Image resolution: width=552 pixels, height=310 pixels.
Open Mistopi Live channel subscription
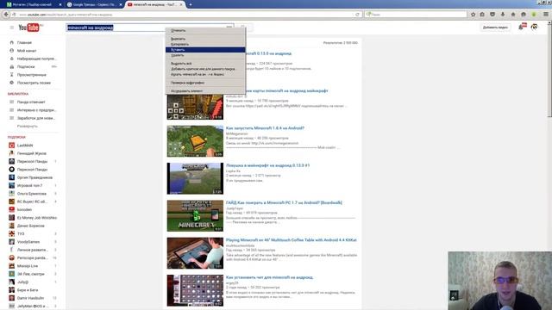pos(28,266)
